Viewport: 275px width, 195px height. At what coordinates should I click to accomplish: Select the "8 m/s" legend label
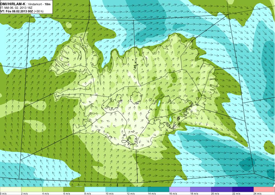88,194
